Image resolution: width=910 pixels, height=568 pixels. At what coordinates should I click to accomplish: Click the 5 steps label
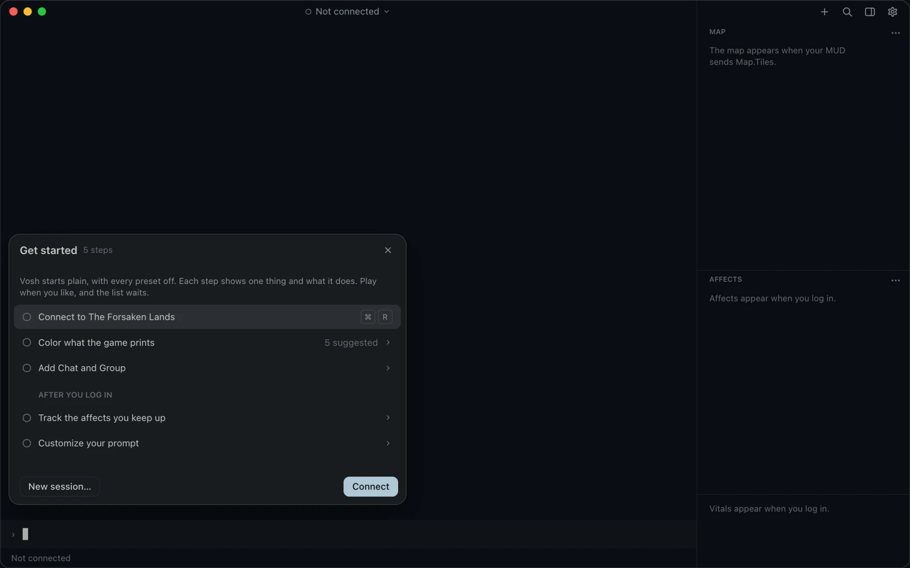pos(98,250)
